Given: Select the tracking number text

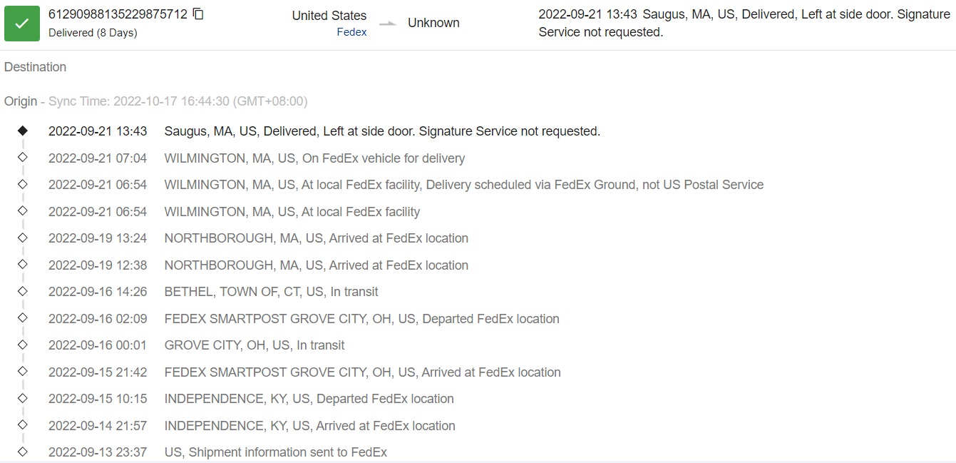Looking at the screenshot, I should click(118, 14).
